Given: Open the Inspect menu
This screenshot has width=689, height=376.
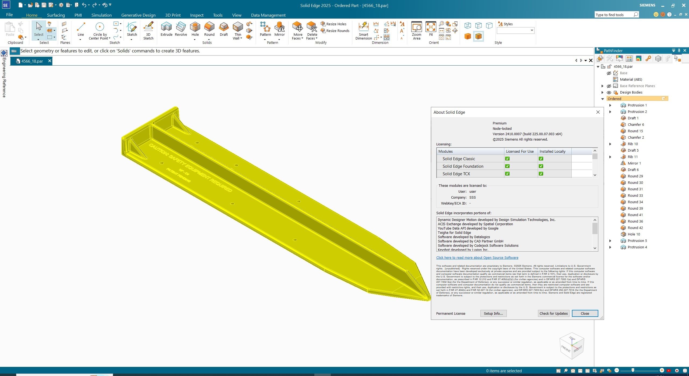Looking at the screenshot, I should click(197, 15).
